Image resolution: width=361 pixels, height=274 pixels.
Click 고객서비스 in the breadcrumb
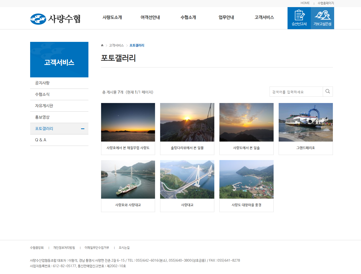pos(116,45)
